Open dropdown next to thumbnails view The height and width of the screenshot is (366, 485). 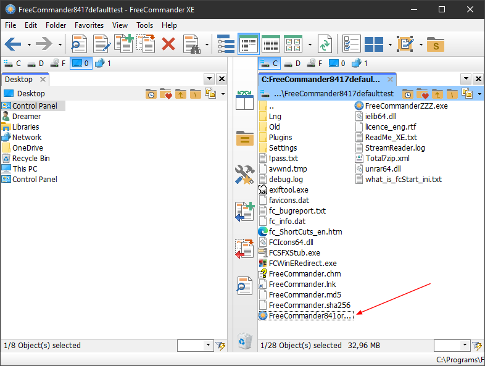point(310,44)
